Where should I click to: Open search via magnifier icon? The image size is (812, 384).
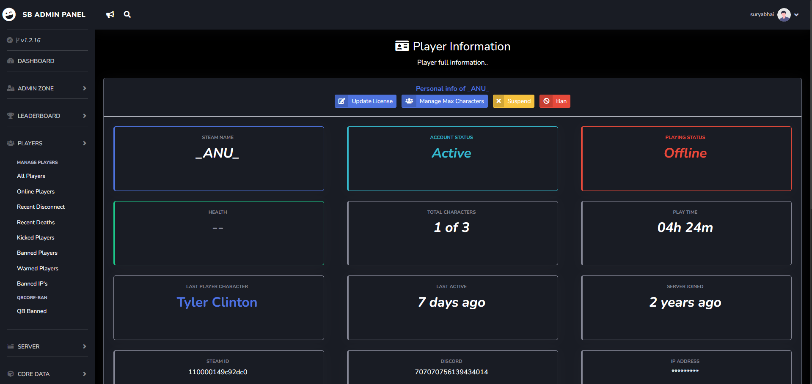127,15
